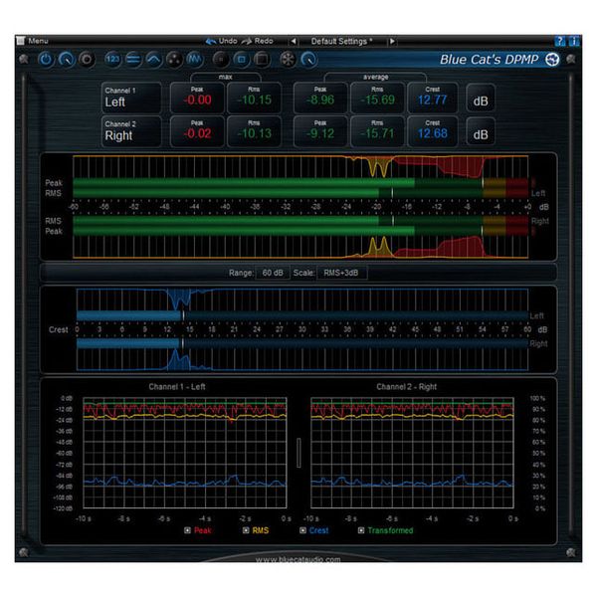The width and height of the screenshot is (597, 597).
Task: Click the blue dial knob beside the snowflake
Action: 308,60
